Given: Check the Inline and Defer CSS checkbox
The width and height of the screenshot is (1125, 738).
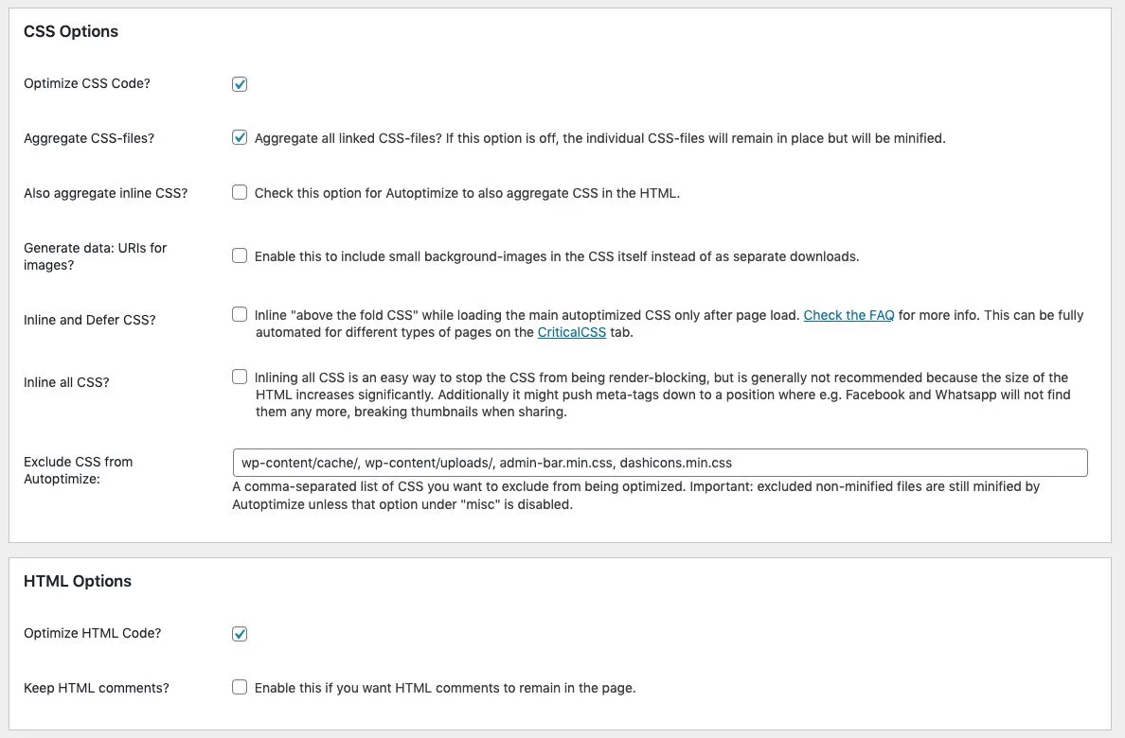Looking at the screenshot, I should coord(240,315).
